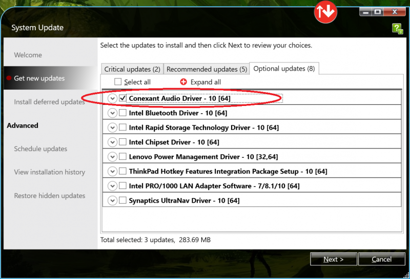
Task: Open Recommended updates (5) tab
Action: (x=207, y=69)
